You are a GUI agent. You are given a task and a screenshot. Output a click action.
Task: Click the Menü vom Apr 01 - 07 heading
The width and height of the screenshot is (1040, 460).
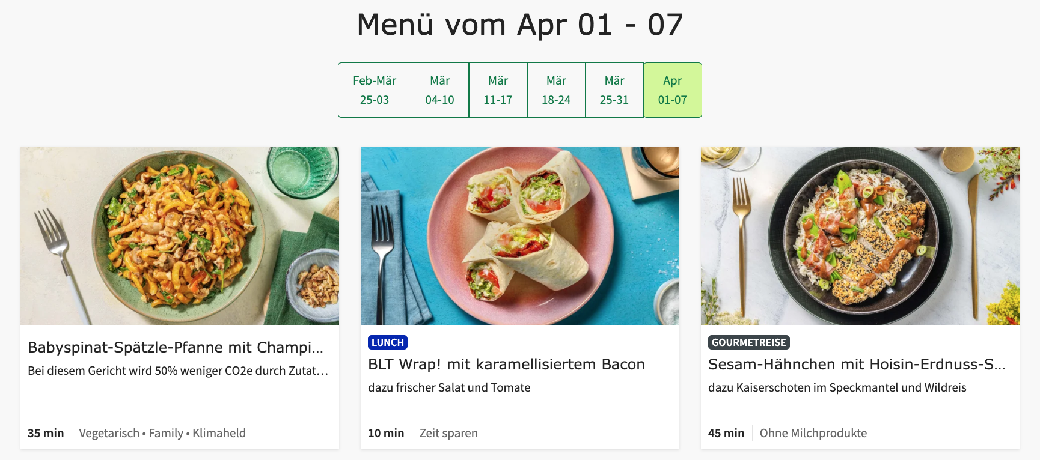519,24
